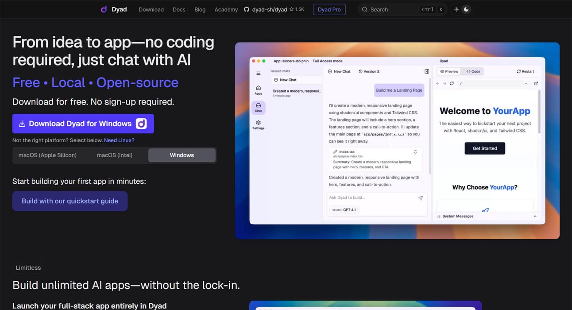The width and height of the screenshot is (572, 310).
Task: Click the Get Started button in preview
Action: coord(485,148)
